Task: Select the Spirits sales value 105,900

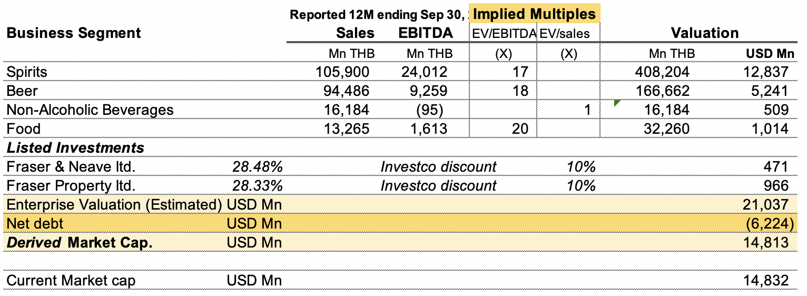Action: (342, 72)
